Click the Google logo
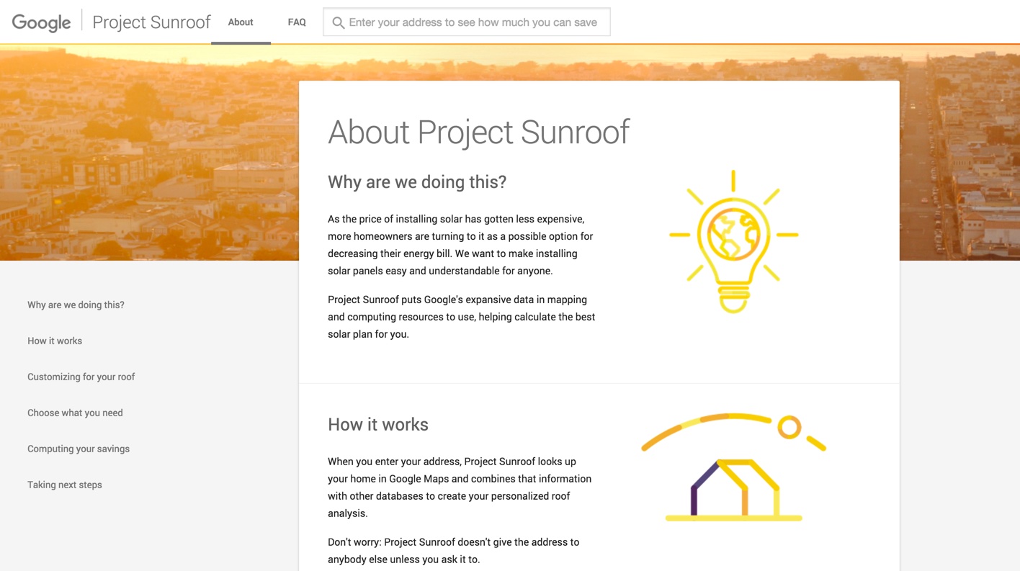 point(41,22)
